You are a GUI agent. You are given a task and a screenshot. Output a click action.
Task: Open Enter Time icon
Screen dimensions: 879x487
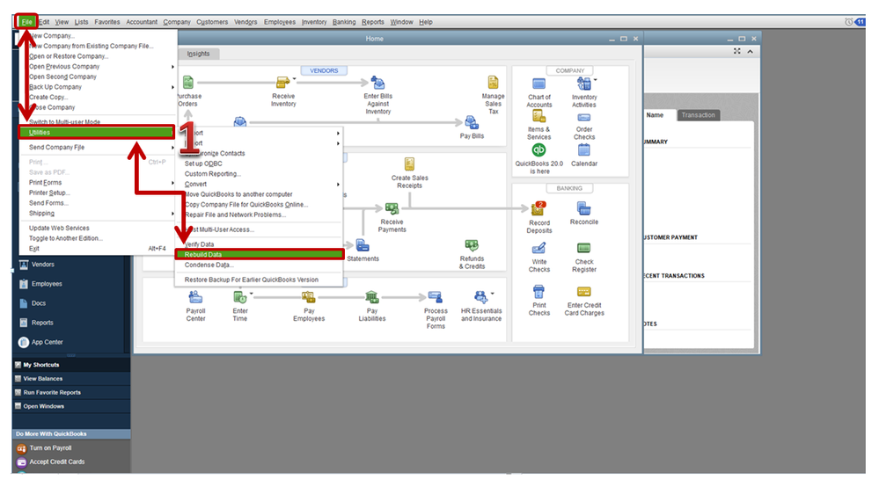tap(240, 296)
